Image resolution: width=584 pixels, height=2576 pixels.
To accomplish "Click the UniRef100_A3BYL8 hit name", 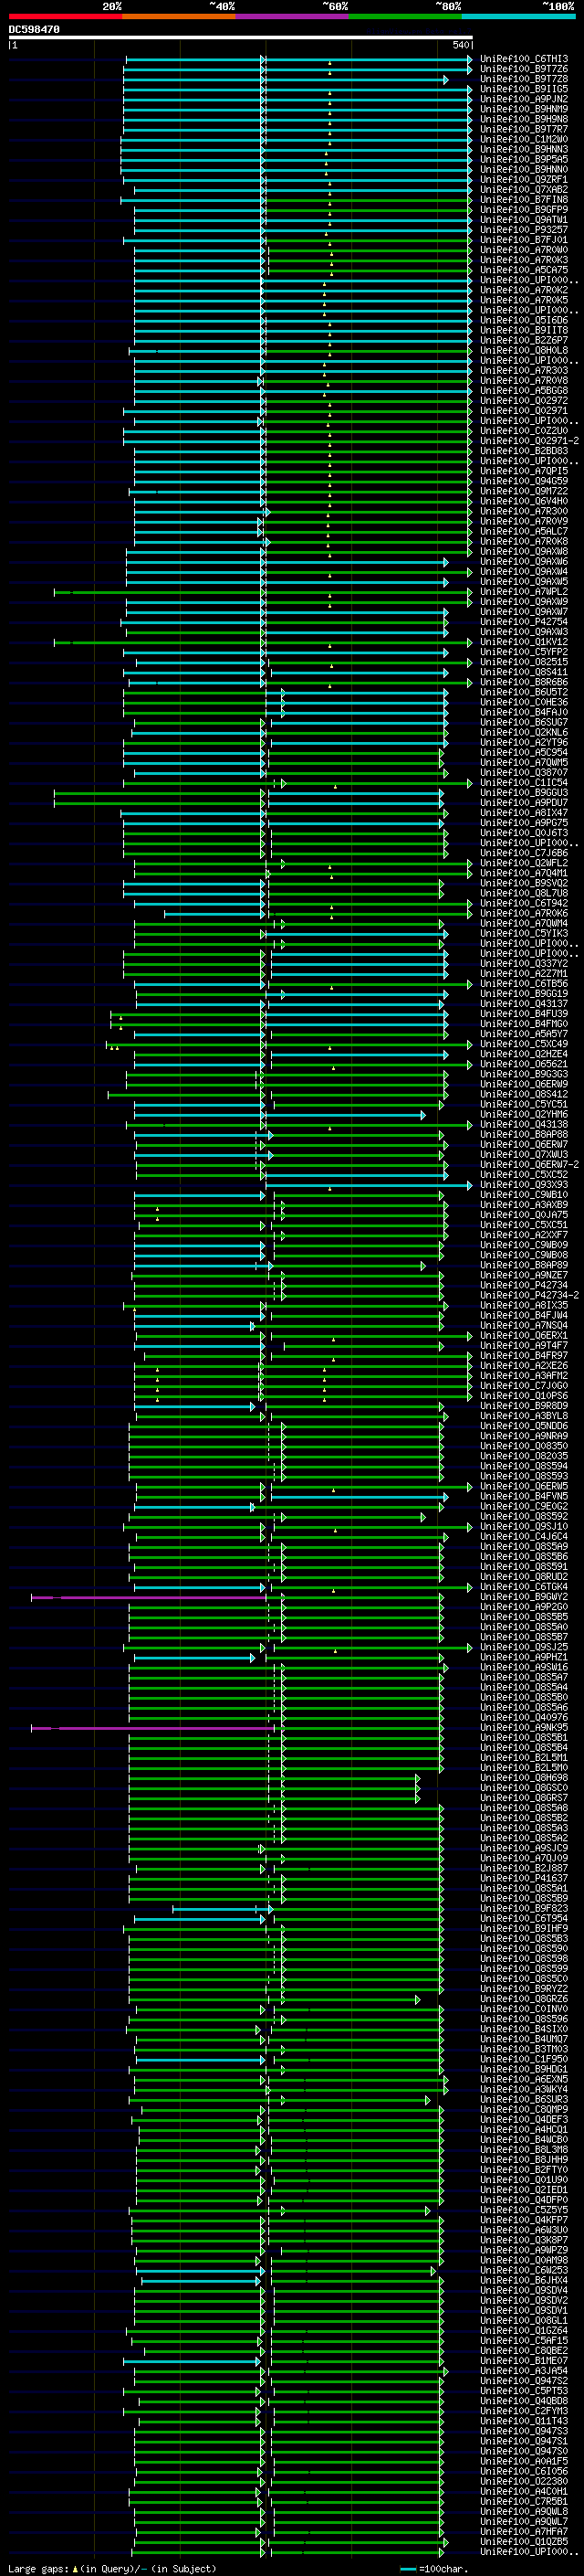I will (x=524, y=1416).
